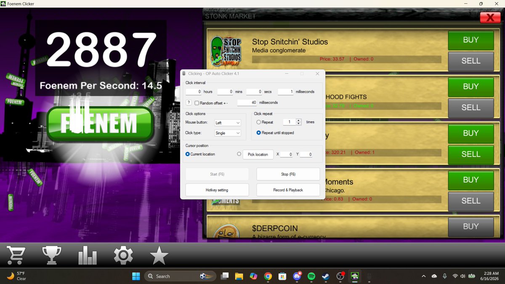The image size is (505, 284).
Task: Open the gear settings icon in game bar
Action: coord(123,255)
